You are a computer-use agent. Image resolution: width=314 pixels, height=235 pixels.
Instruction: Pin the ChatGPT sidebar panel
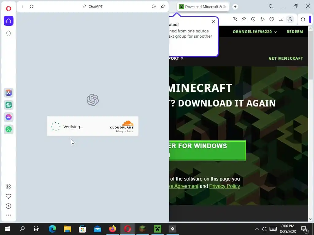pyautogui.click(x=163, y=6)
